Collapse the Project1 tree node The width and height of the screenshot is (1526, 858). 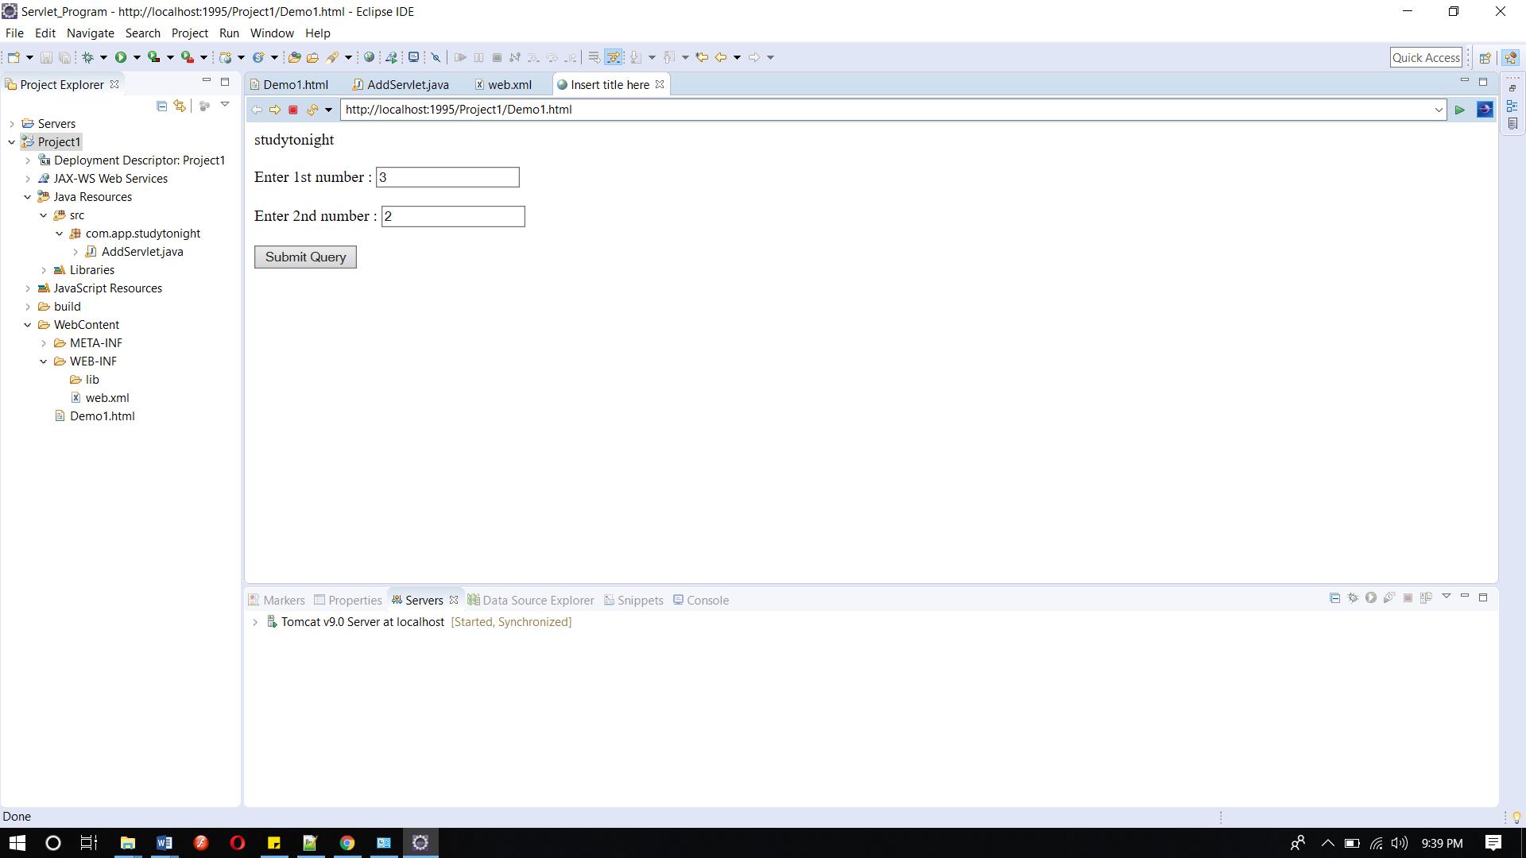[12, 142]
